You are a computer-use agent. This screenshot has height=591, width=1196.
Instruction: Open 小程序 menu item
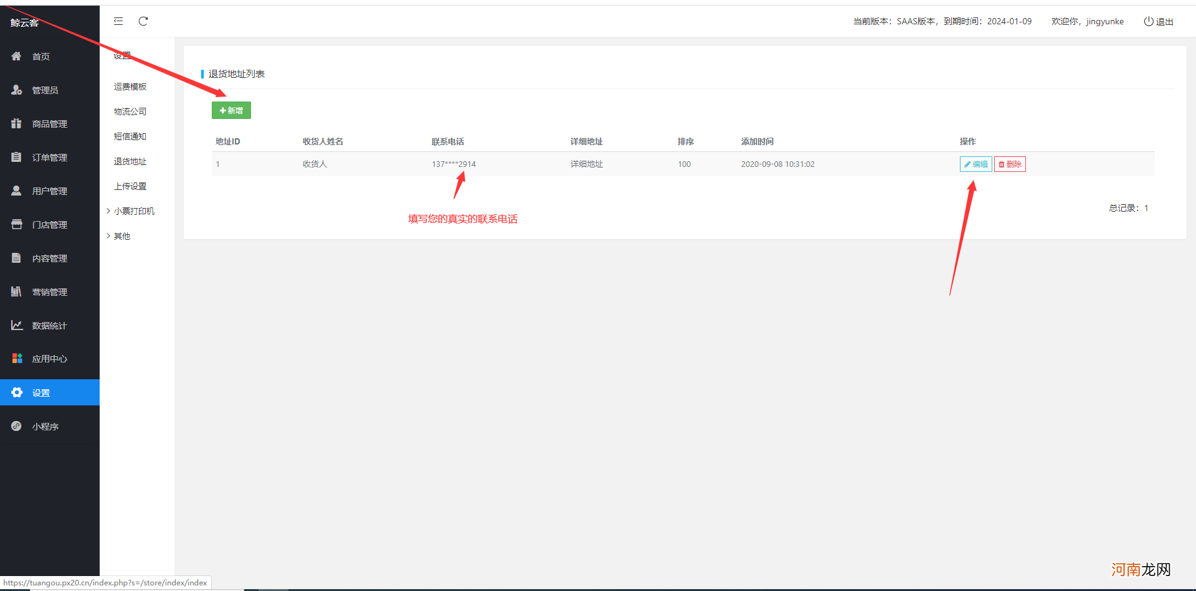(x=45, y=427)
